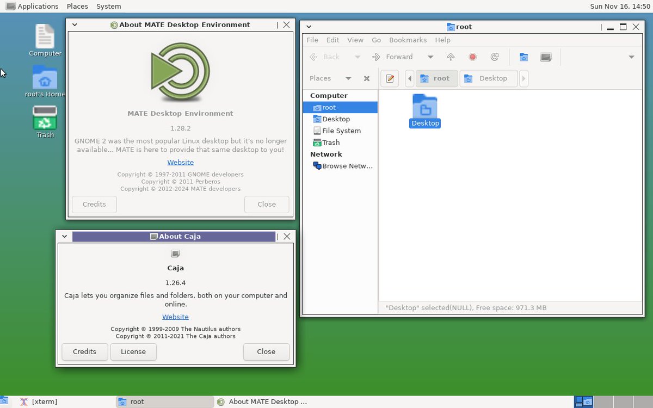Open toolbar overflow dropdown arrow

coord(631,57)
